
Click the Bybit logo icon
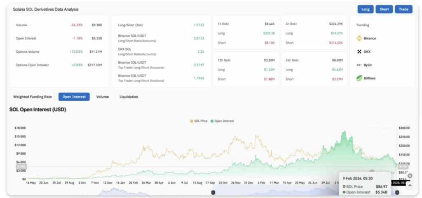pos(359,65)
